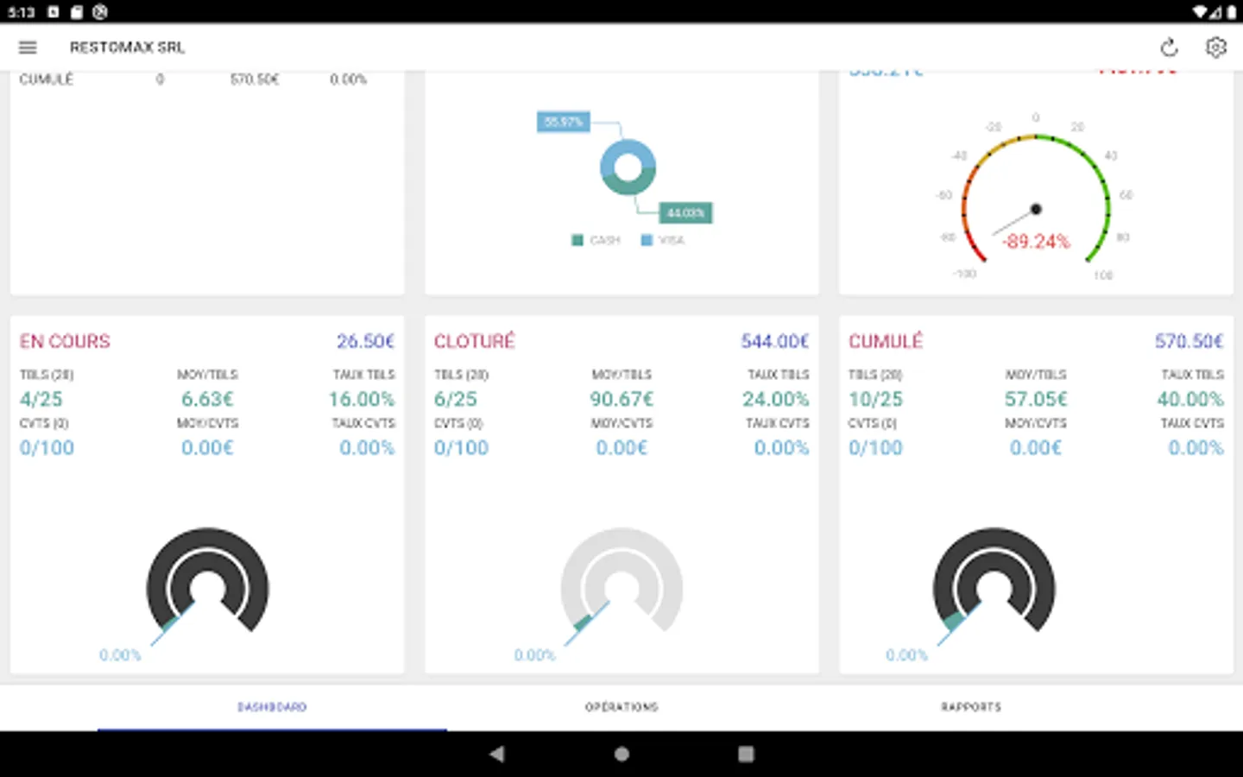Click the 16.00% table rate
Viewport: 1243px width, 777px height.
(362, 399)
